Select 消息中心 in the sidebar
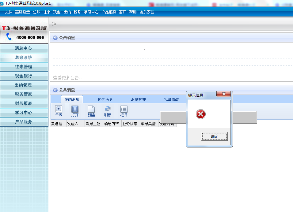 coord(24,48)
